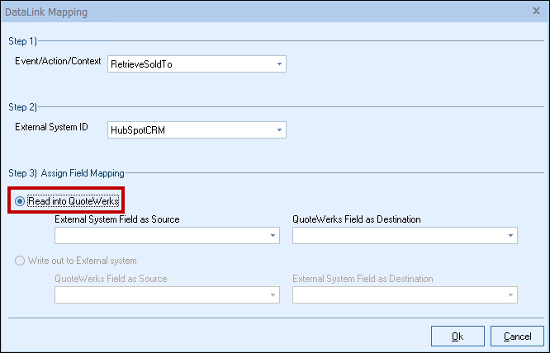
Task: Click the Event/Action/Context label
Action: coord(59,62)
